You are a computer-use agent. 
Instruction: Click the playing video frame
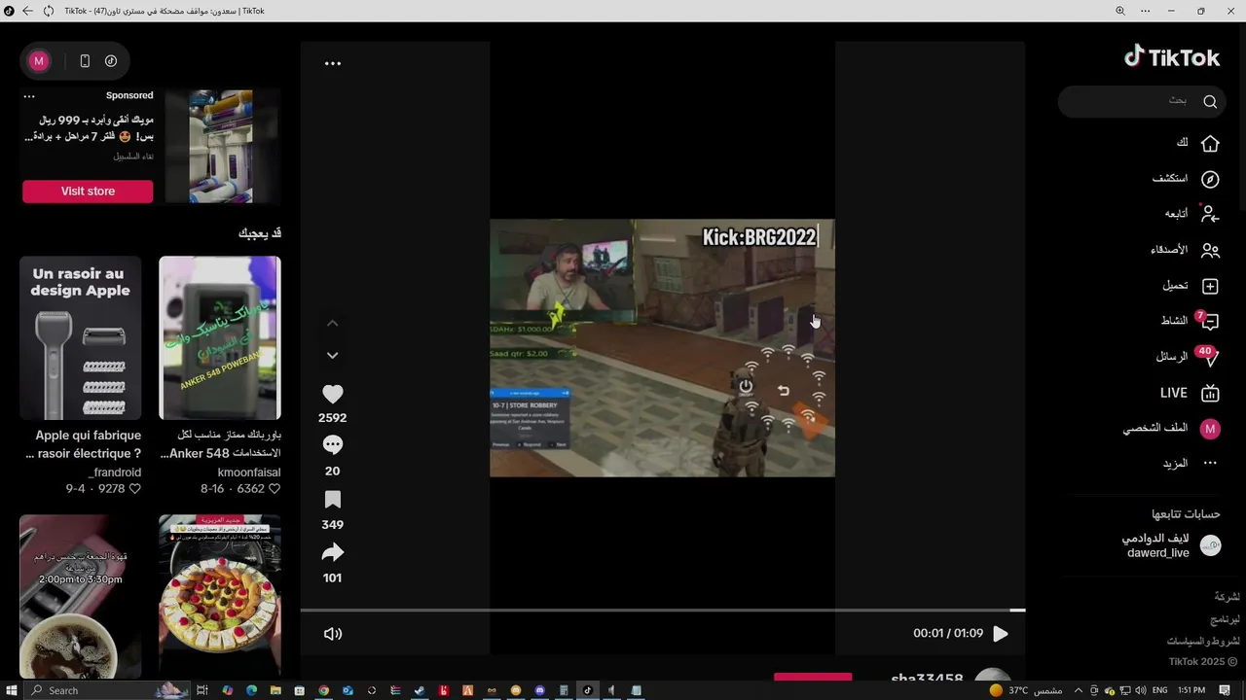[662, 348]
